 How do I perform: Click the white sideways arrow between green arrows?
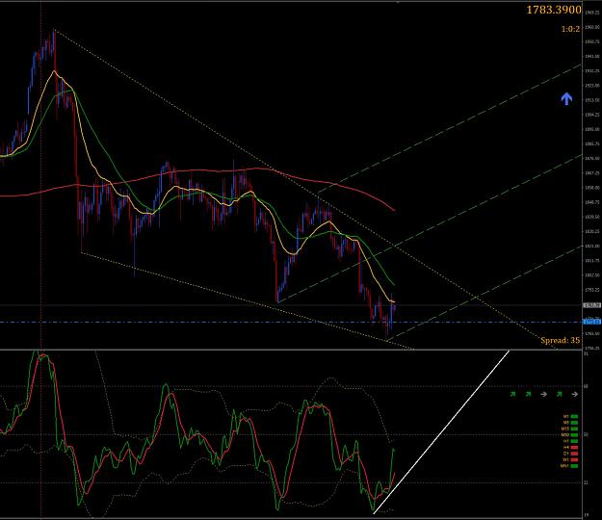544,394
